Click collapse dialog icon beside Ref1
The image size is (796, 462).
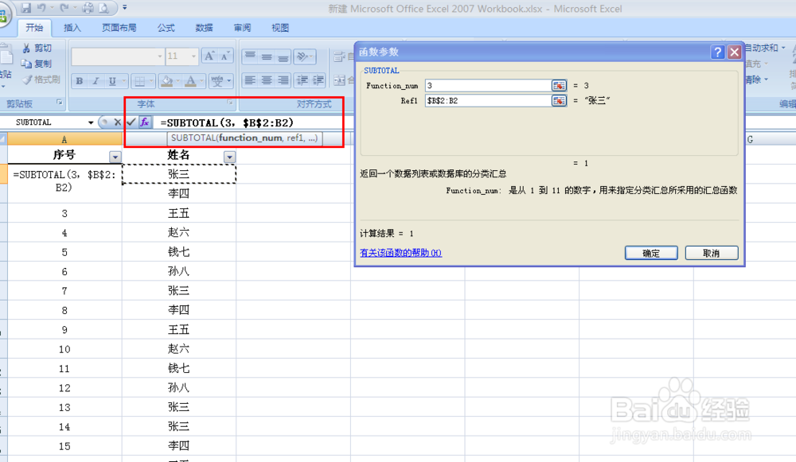559,101
